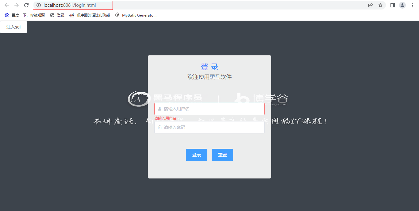
Task: Submit with the blue 登录 button
Action: click(x=197, y=155)
